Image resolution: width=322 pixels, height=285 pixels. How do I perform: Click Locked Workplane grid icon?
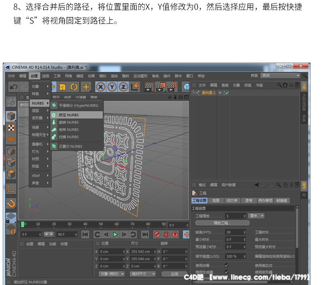pyautogui.click(x=11, y=218)
